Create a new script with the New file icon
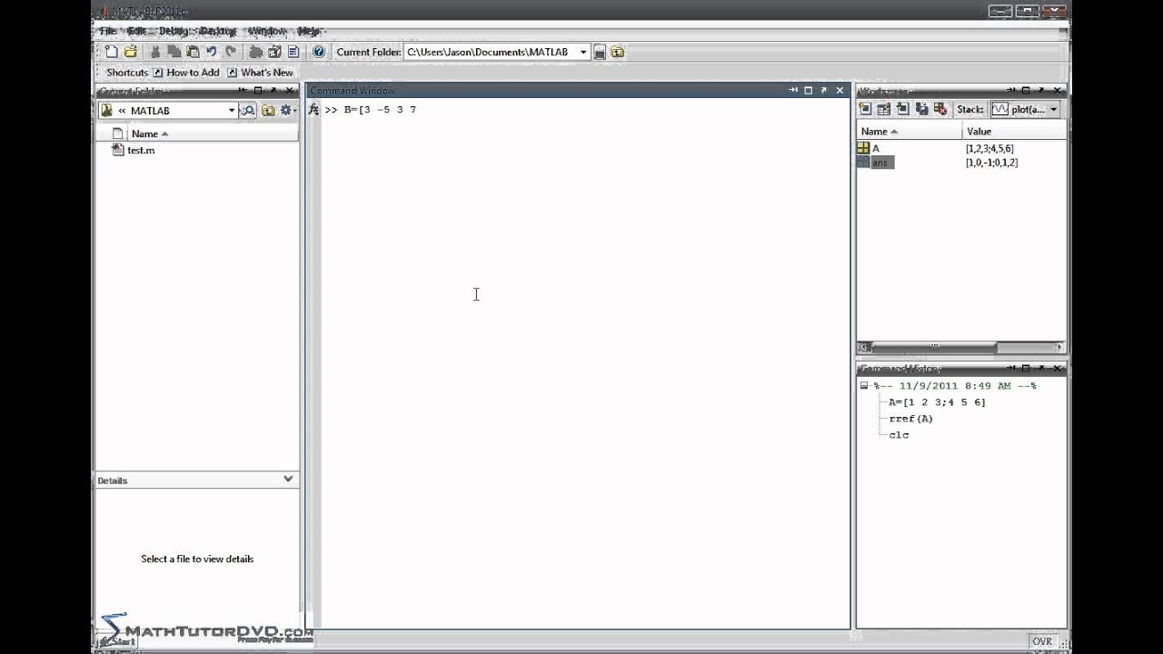1163x654 pixels. coord(112,52)
